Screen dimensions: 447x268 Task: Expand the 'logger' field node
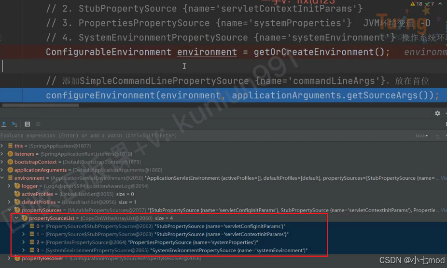(9, 186)
